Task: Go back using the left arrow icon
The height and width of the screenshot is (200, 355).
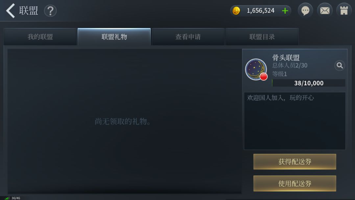Action: 11,11
